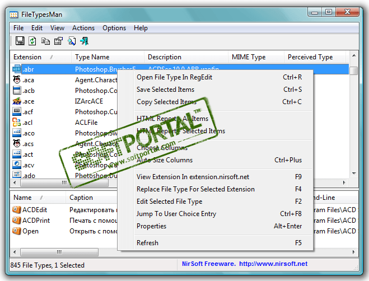
Task: Click the upper list's vertical scrollbar down arrow
Action: point(353,174)
